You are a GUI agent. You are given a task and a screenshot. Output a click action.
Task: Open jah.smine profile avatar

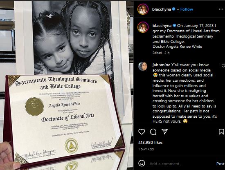tap(143, 66)
